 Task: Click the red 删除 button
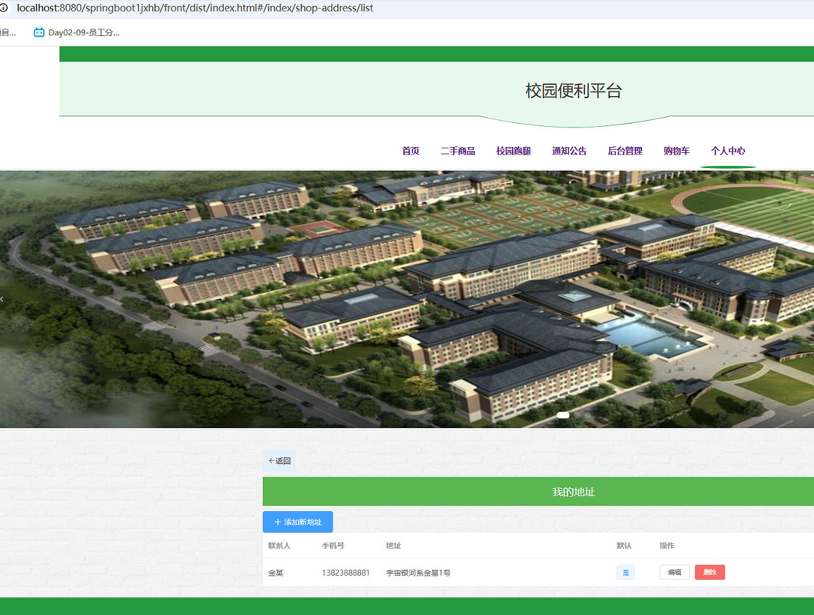coord(709,573)
